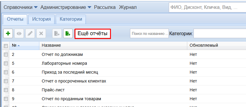Click the grey export report icon
246x107 pixels.
57,33
